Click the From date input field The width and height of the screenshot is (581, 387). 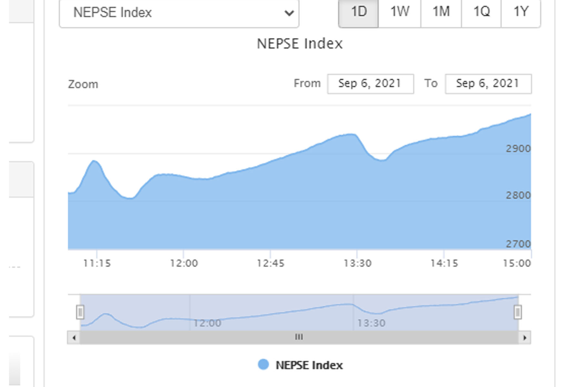[x=370, y=84]
